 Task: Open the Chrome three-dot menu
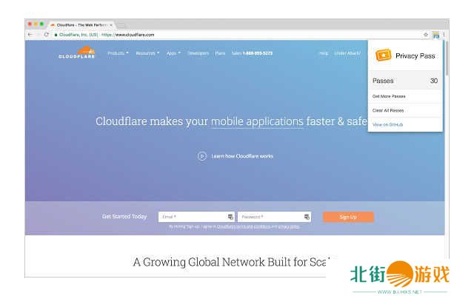click(x=444, y=35)
